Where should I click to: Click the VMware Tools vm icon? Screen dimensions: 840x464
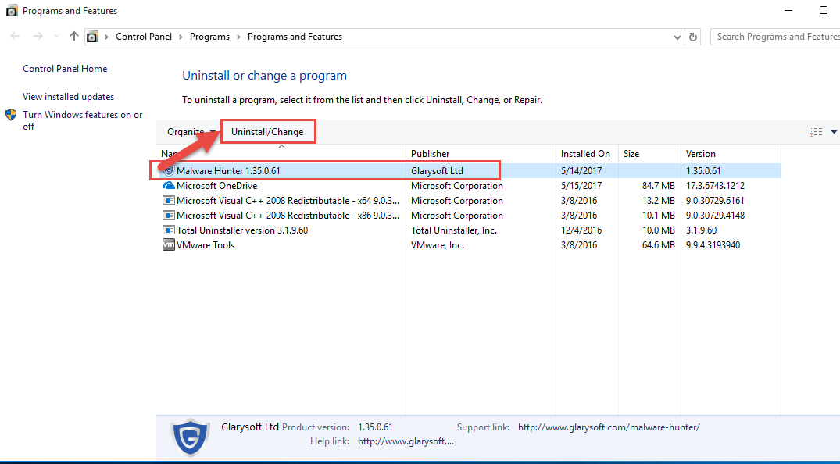[x=168, y=244]
